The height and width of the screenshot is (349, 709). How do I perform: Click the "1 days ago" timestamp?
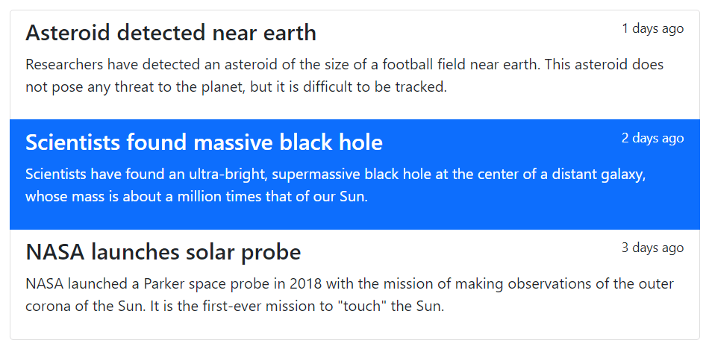tap(652, 28)
